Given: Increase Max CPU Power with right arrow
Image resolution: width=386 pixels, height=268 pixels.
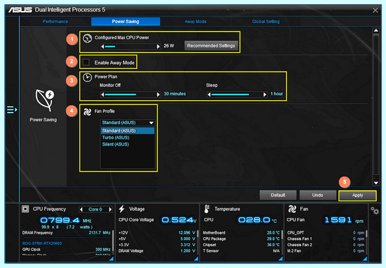Looking at the screenshot, I should [x=158, y=46].
